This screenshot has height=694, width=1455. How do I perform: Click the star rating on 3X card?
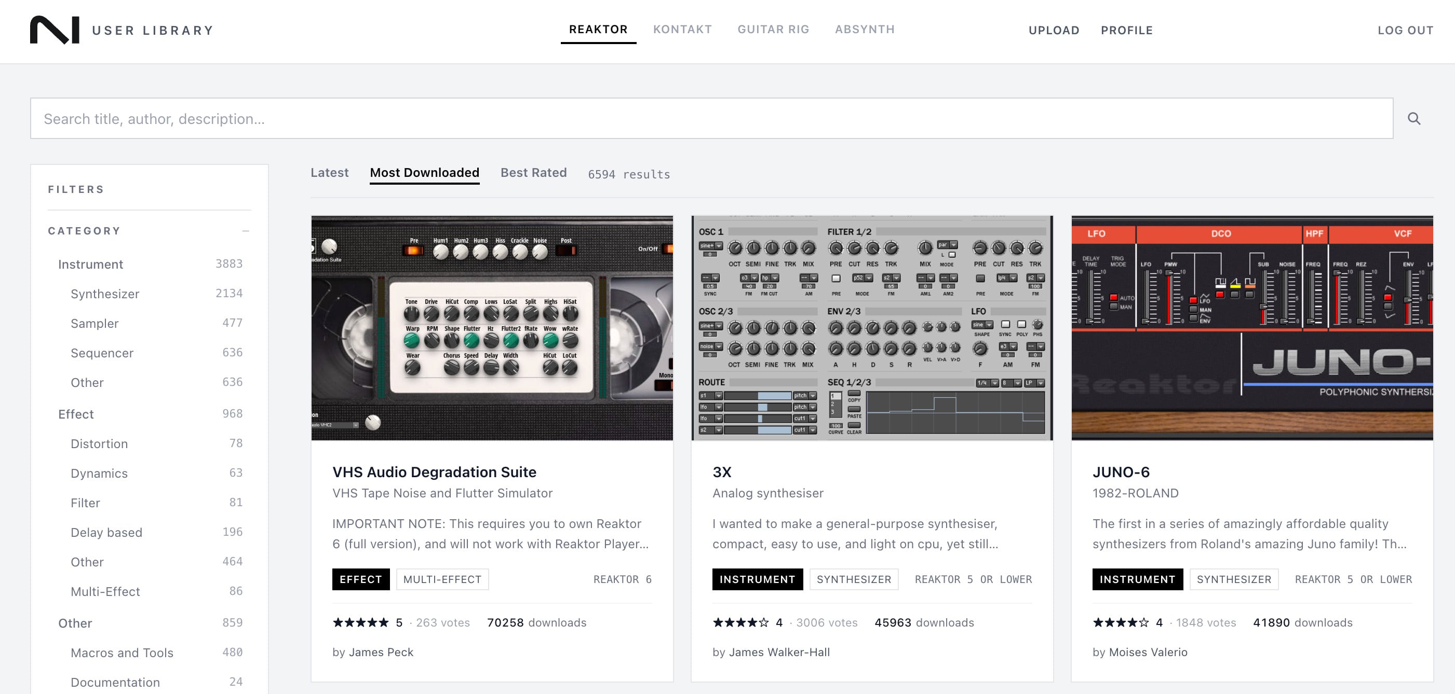point(740,622)
